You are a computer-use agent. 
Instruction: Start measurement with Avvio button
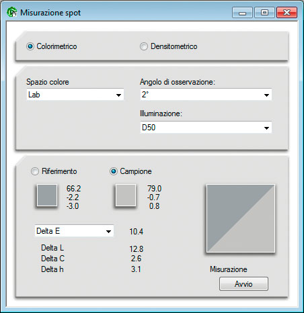[243, 284]
